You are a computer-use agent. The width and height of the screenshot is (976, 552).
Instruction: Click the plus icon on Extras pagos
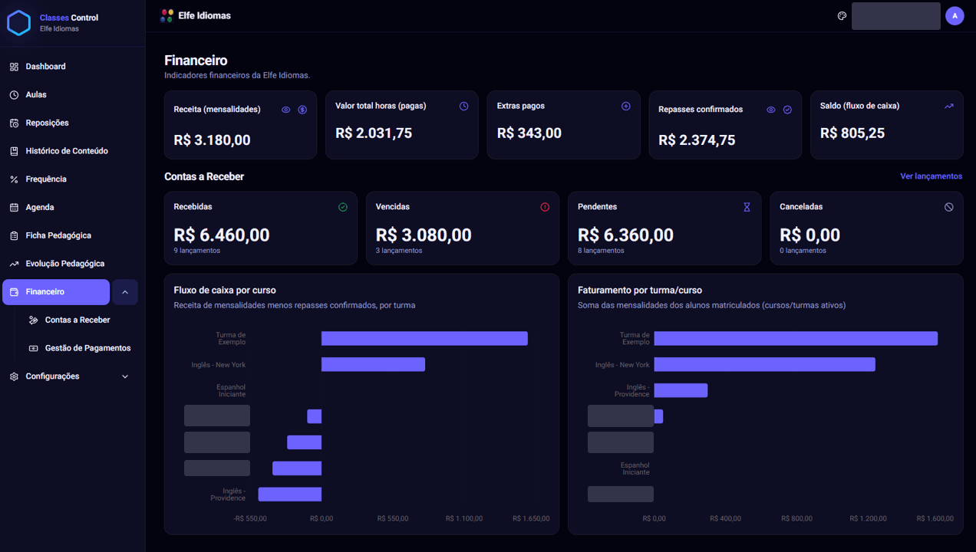point(625,107)
